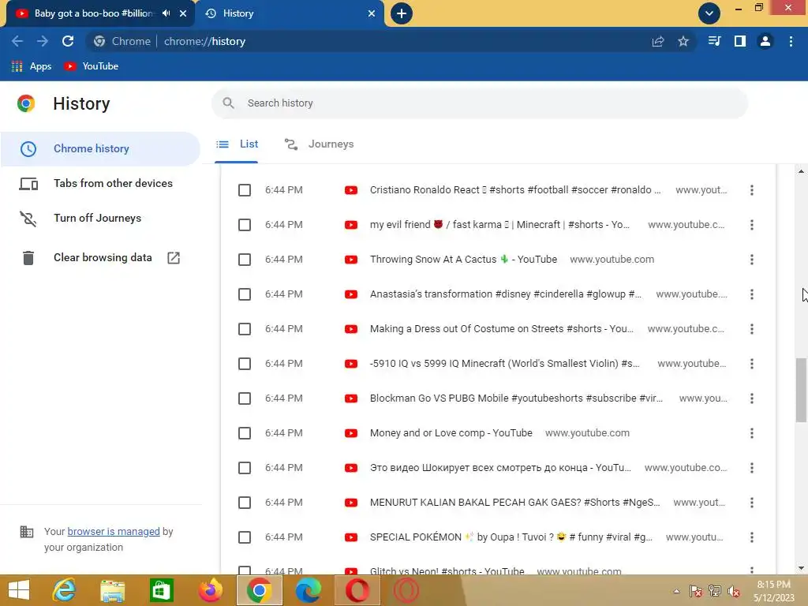
Task: Click YouTube favicon of -5910 IQ entry
Action: point(351,364)
